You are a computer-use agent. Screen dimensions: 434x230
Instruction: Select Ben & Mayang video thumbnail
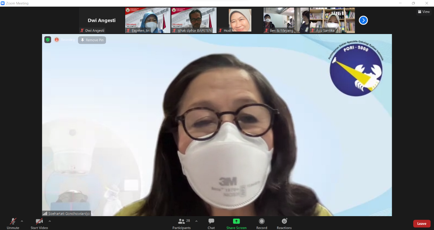click(286, 20)
